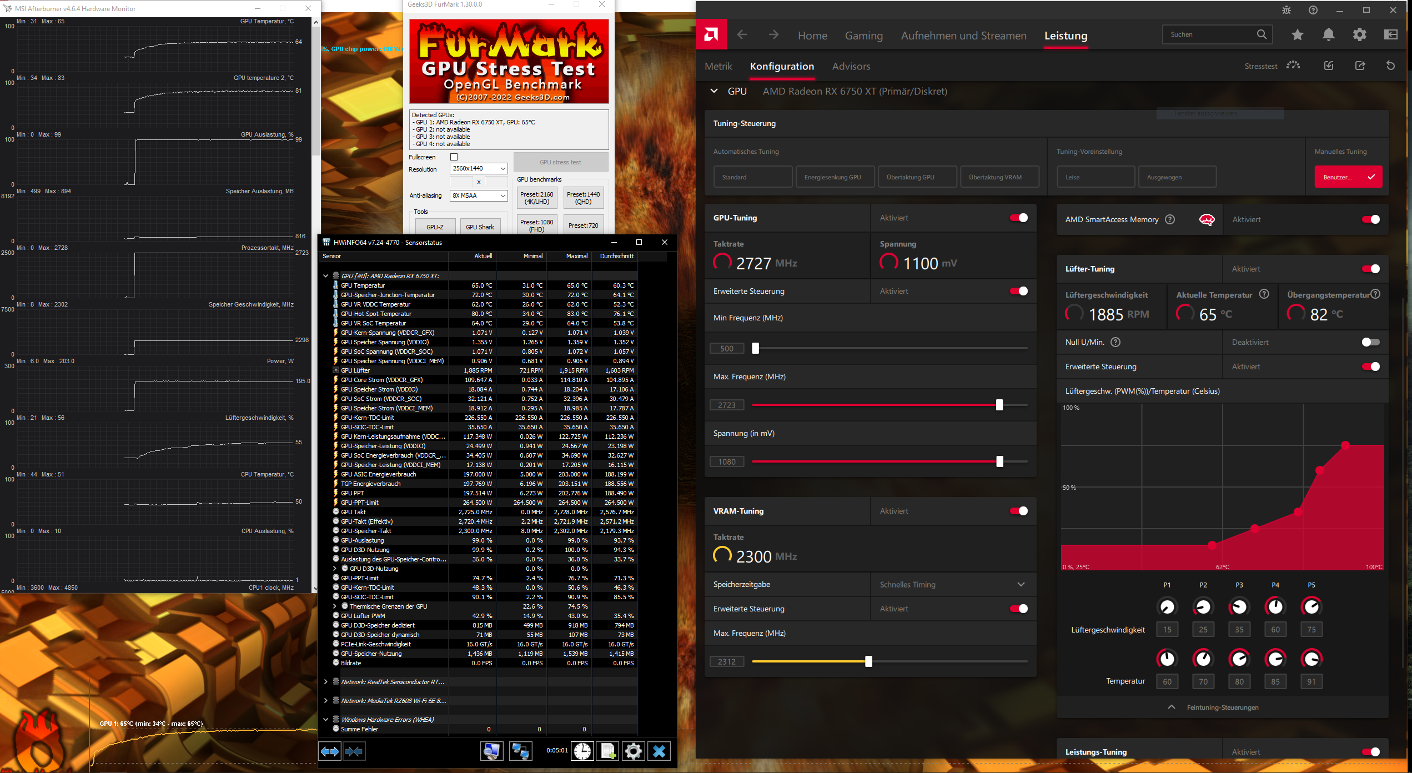This screenshot has height=773, width=1412.
Task: Enable the Null U/Min. toggle
Action: click(x=1370, y=342)
